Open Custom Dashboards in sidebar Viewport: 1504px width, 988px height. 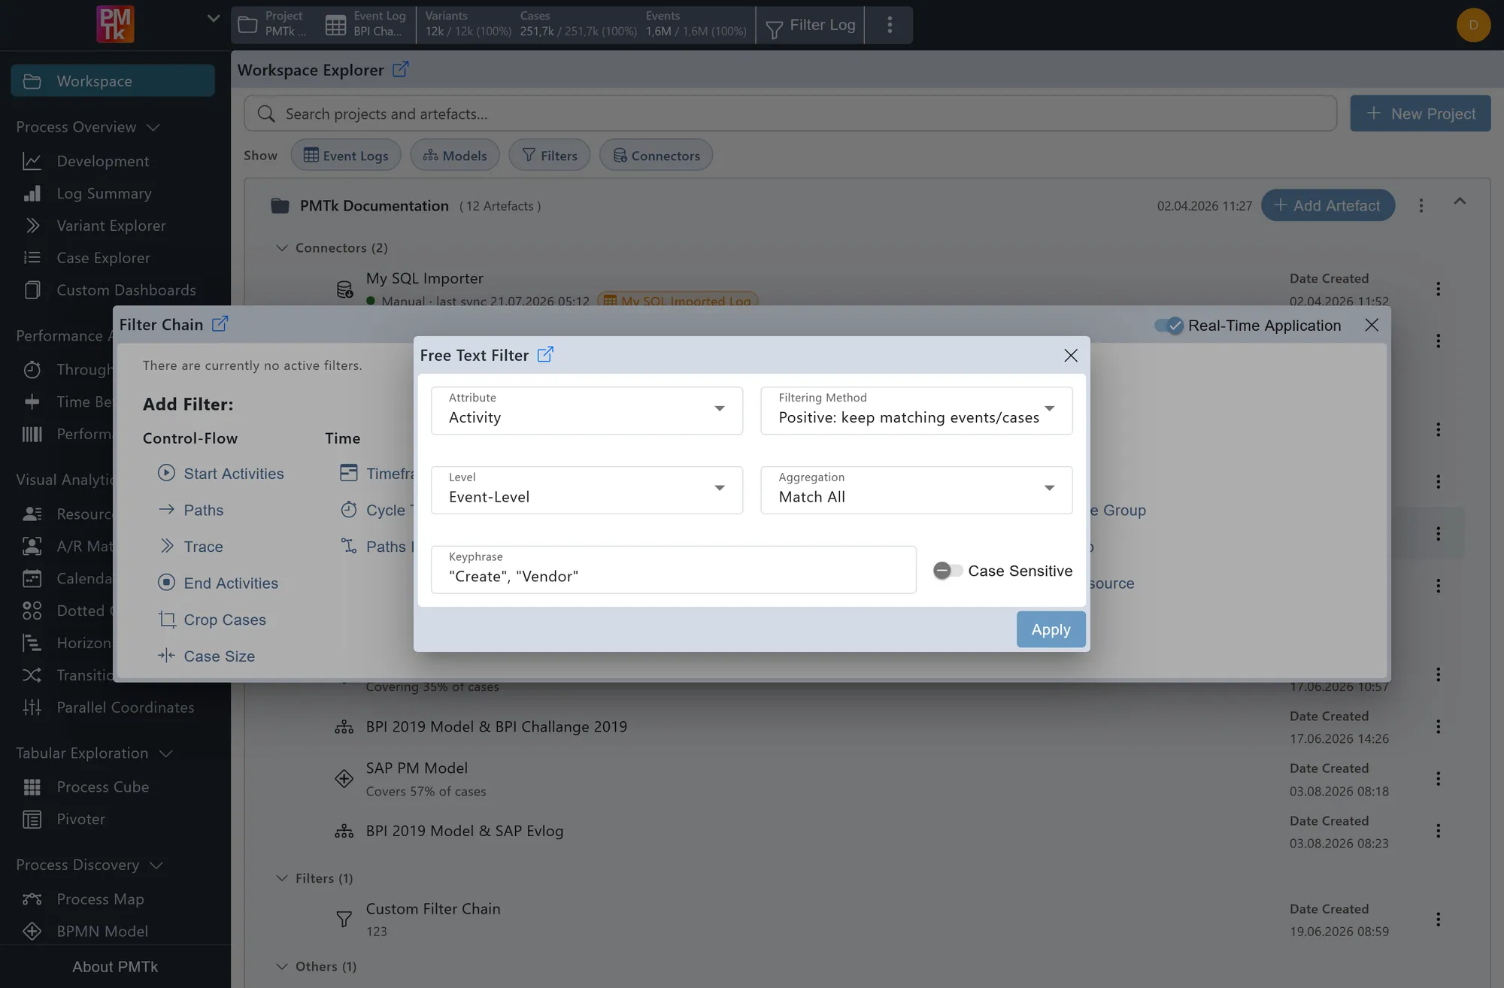(x=126, y=290)
